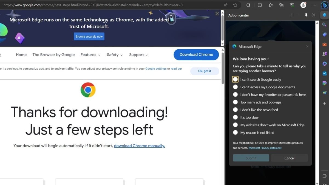Viewport: 329px width, 185px height.
Task: Open the split screen toolbar icon
Action: point(260,5)
